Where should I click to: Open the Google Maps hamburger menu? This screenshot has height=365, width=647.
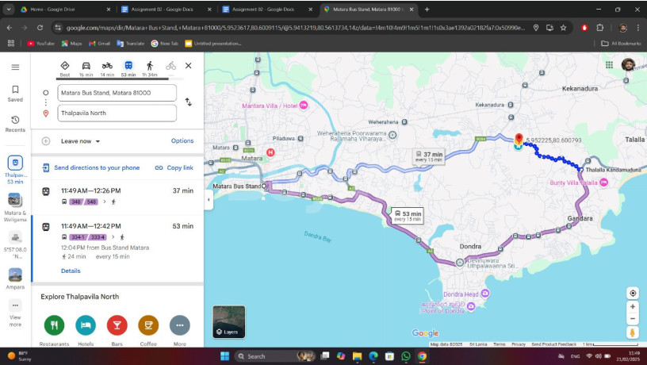(15, 67)
